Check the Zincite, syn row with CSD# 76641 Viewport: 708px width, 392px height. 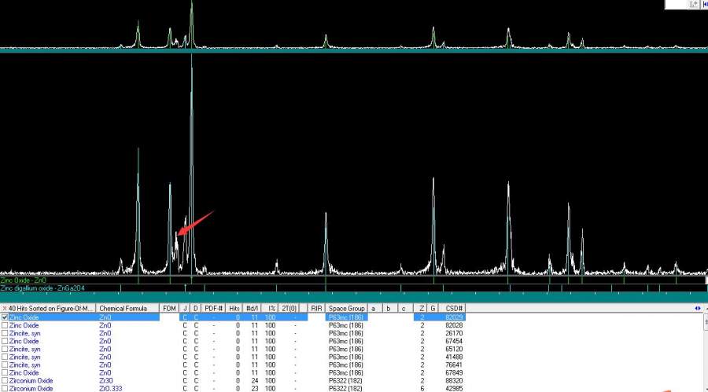click(5, 365)
